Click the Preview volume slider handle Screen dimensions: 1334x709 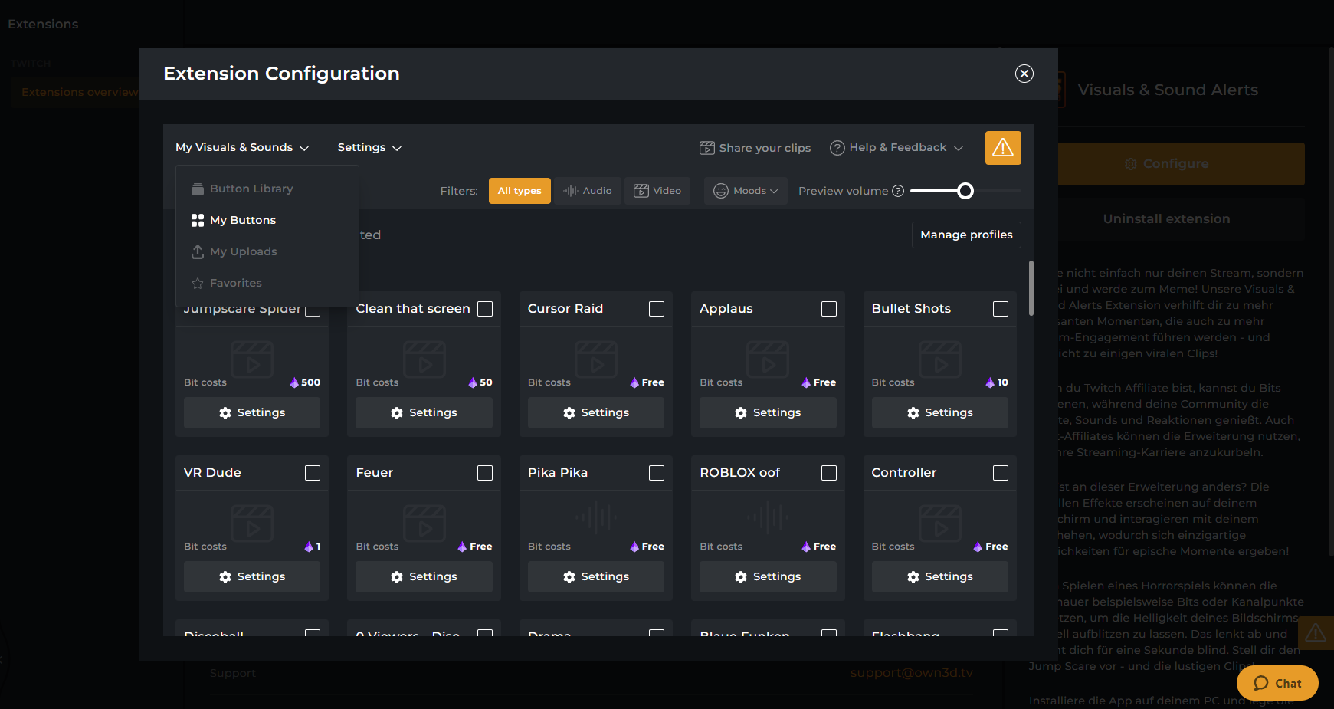965,191
